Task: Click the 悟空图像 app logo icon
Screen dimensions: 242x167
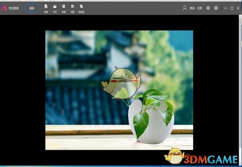Action: click(x=5, y=8)
